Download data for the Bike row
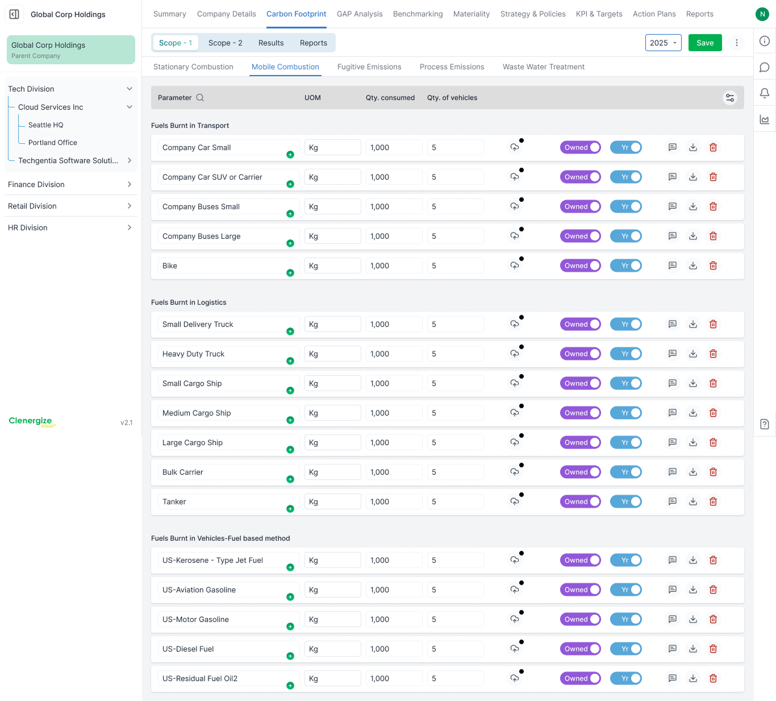Image resolution: width=776 pixels, height=701 pixels. click(x=693, y=266)
